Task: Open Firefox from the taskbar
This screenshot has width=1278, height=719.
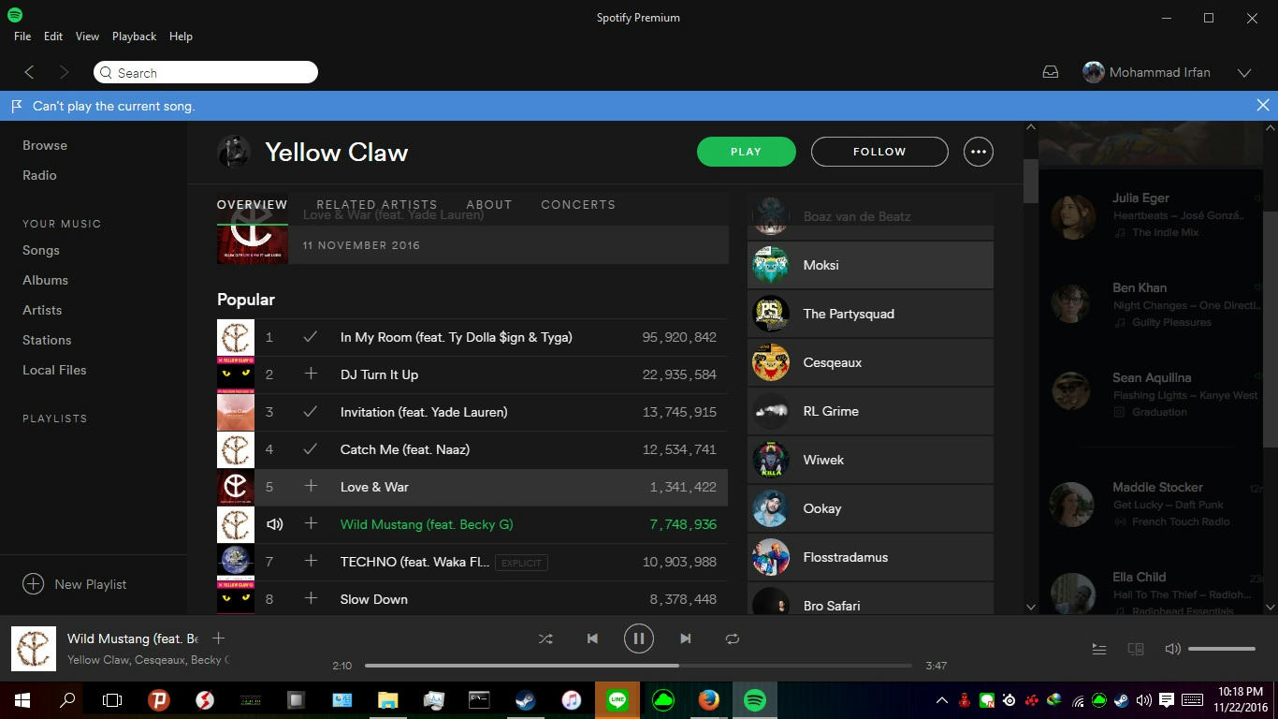Action: (708, 700)
